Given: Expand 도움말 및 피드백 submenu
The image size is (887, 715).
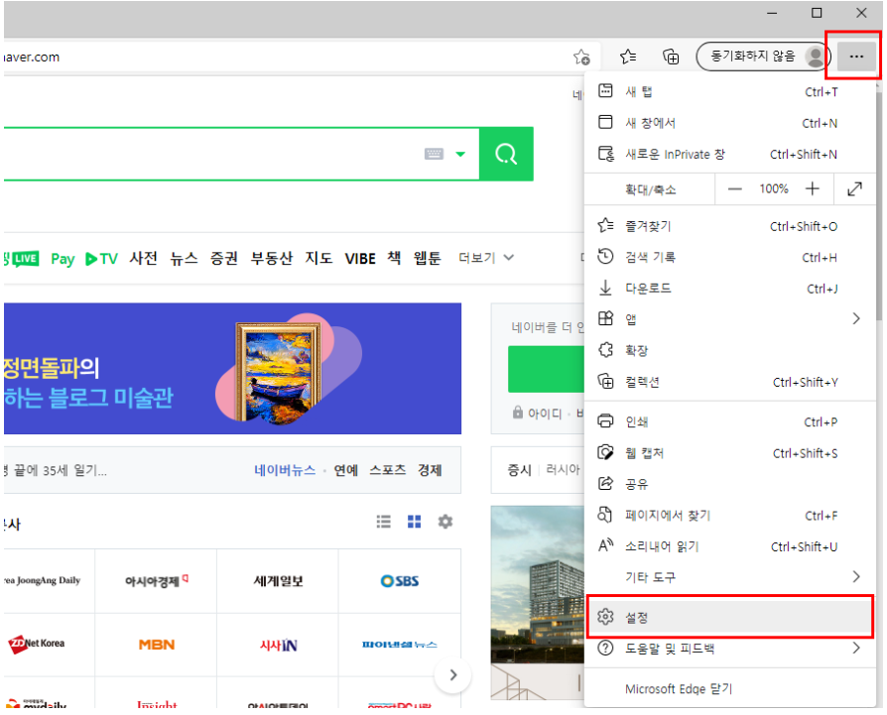Looking at the screenshot, I should coord(728,649).
